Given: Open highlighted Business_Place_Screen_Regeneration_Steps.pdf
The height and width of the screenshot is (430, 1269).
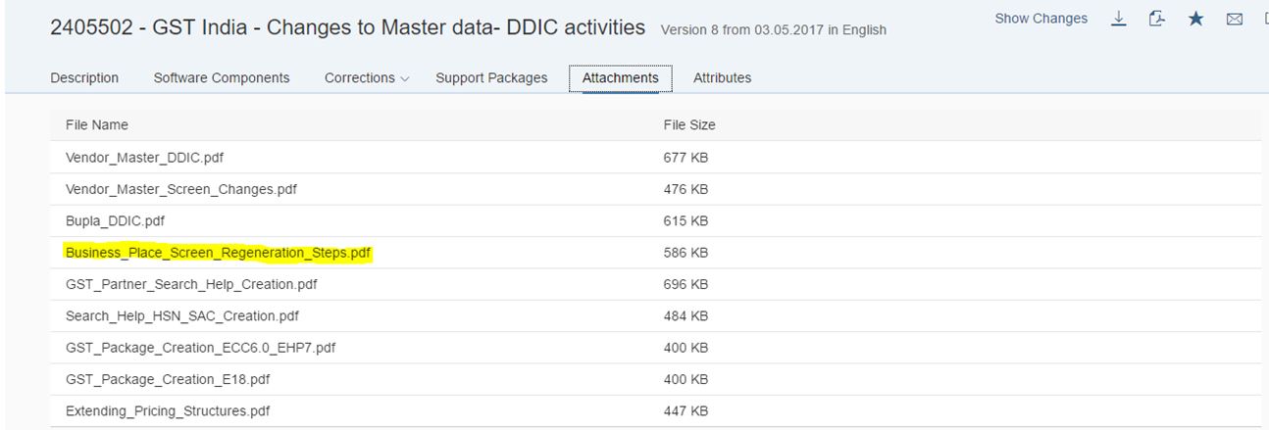Looking at the screenshot, I should (x=218, y=253).
